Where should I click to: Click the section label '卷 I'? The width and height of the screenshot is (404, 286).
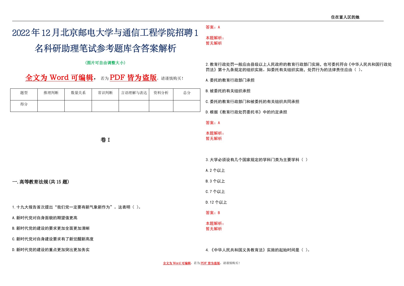tap(105, 140)
